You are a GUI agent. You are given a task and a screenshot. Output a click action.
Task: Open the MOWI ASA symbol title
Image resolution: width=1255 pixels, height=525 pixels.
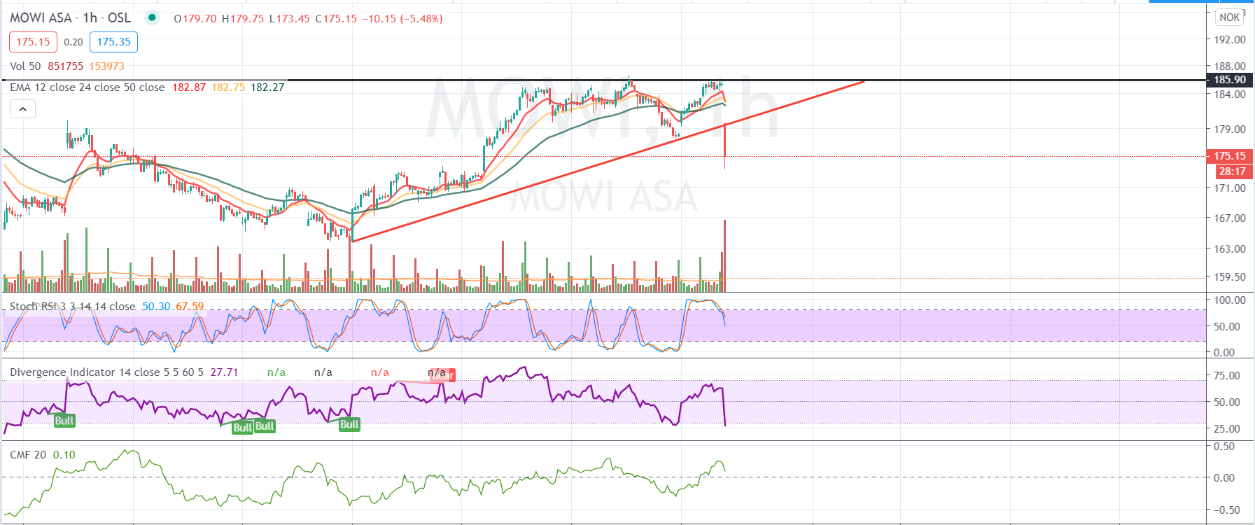[x=41, y=18]
